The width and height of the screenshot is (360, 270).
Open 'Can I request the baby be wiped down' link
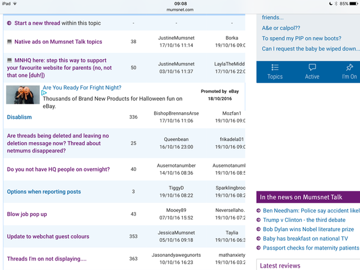click(311, 49)
